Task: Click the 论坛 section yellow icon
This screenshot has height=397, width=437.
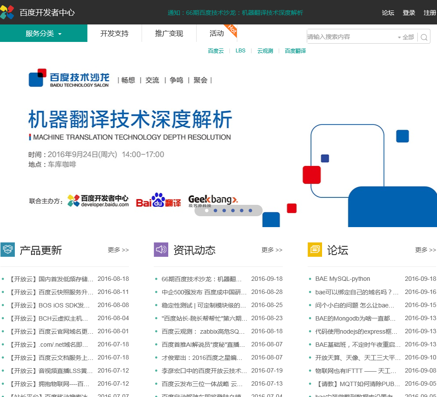Action: (x=315, y=249)
